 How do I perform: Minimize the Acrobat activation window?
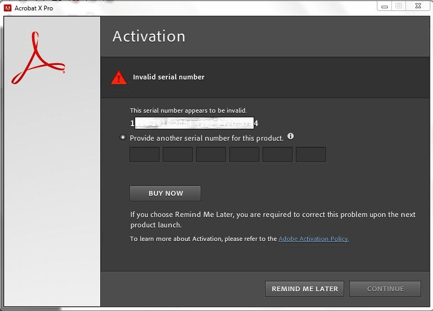point(384,6)
